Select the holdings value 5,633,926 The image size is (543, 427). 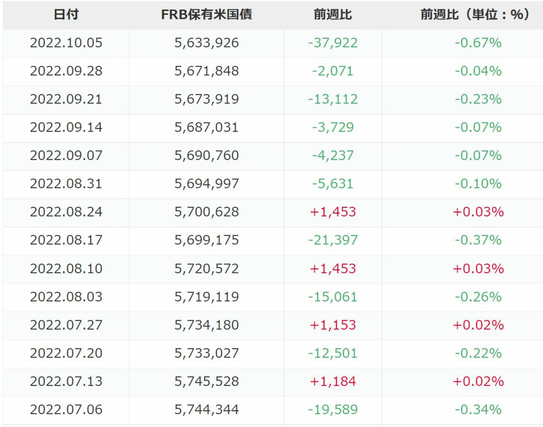pyautogui.click(x=206, y=42)
